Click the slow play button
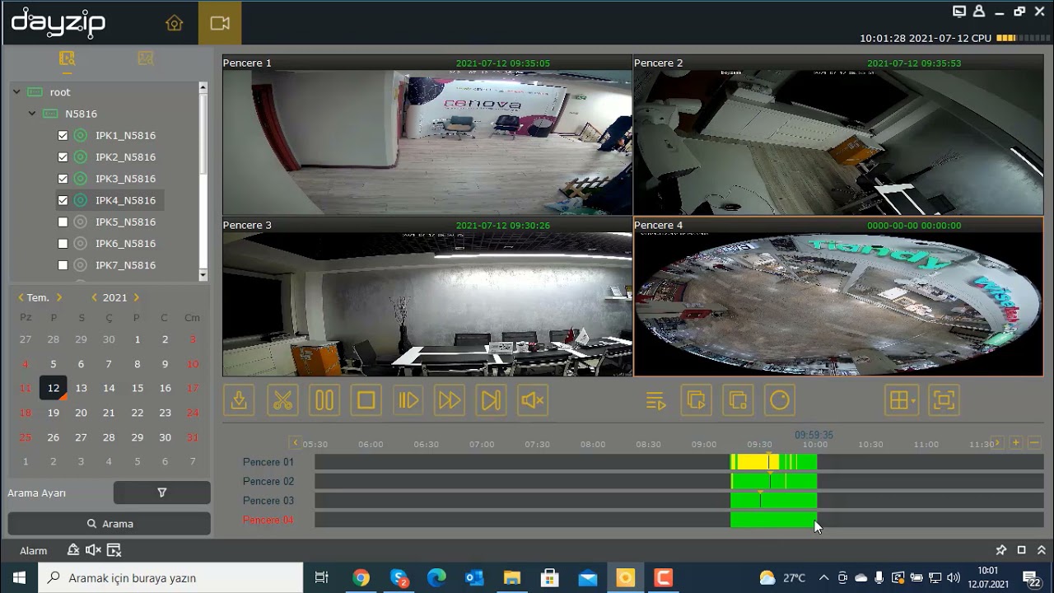The height and width of the screenshot is (593, 1054). tap(408, 401)
